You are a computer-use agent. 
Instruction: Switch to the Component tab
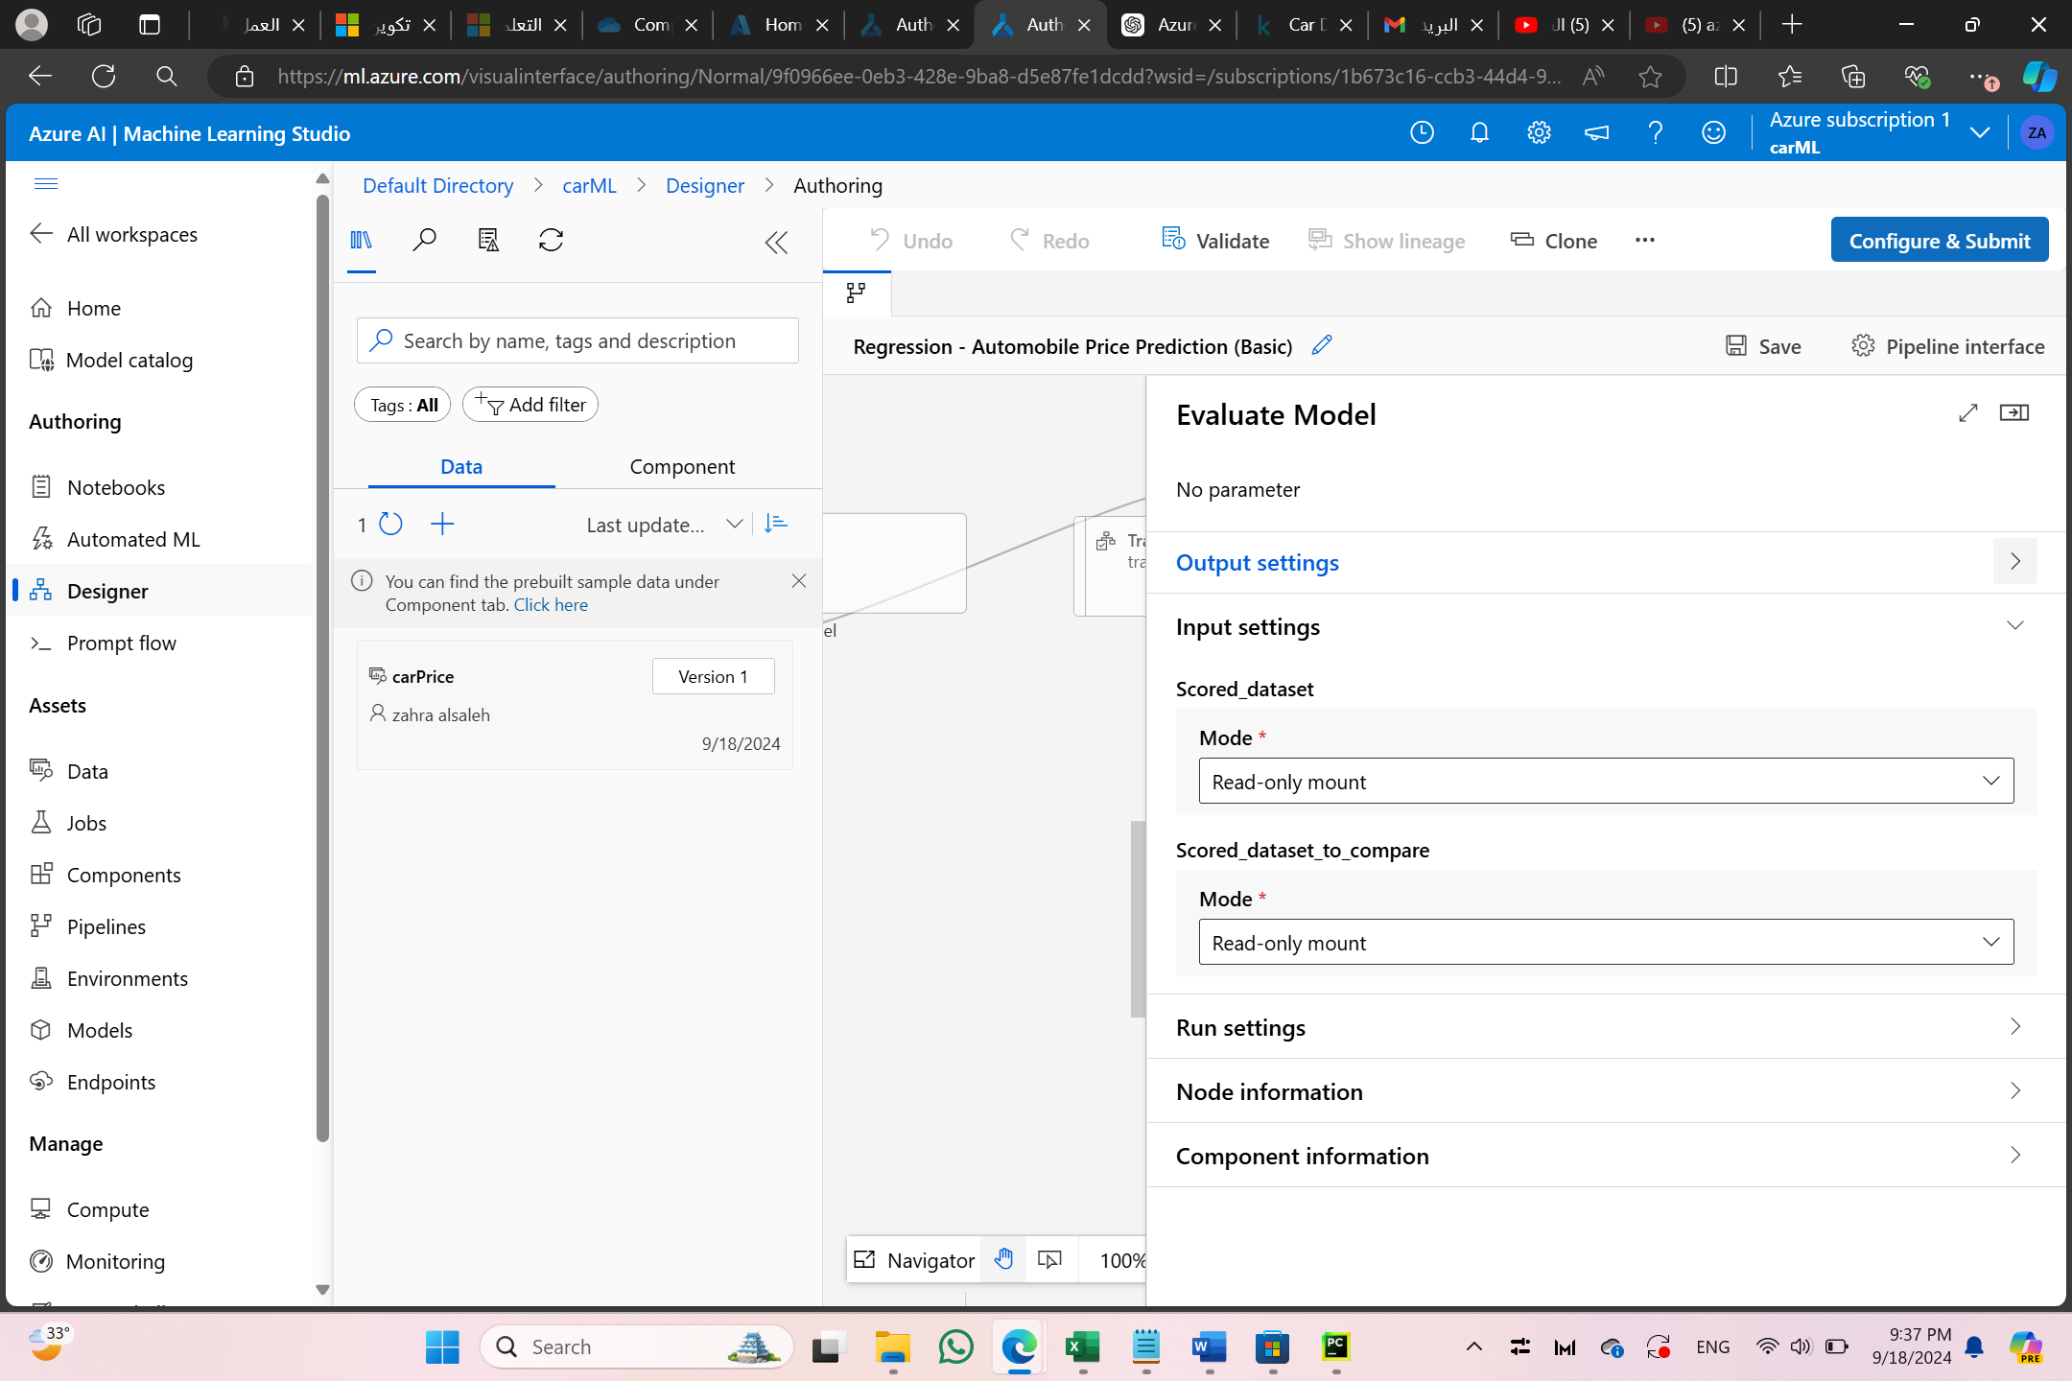682,467
